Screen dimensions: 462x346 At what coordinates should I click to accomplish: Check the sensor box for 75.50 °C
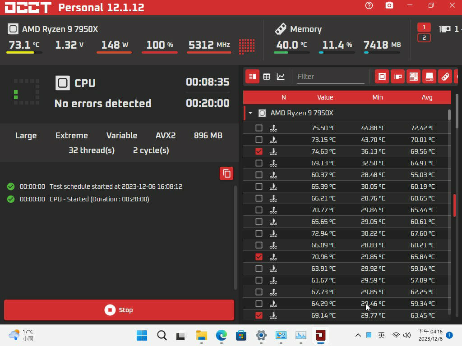click(259, 128)
